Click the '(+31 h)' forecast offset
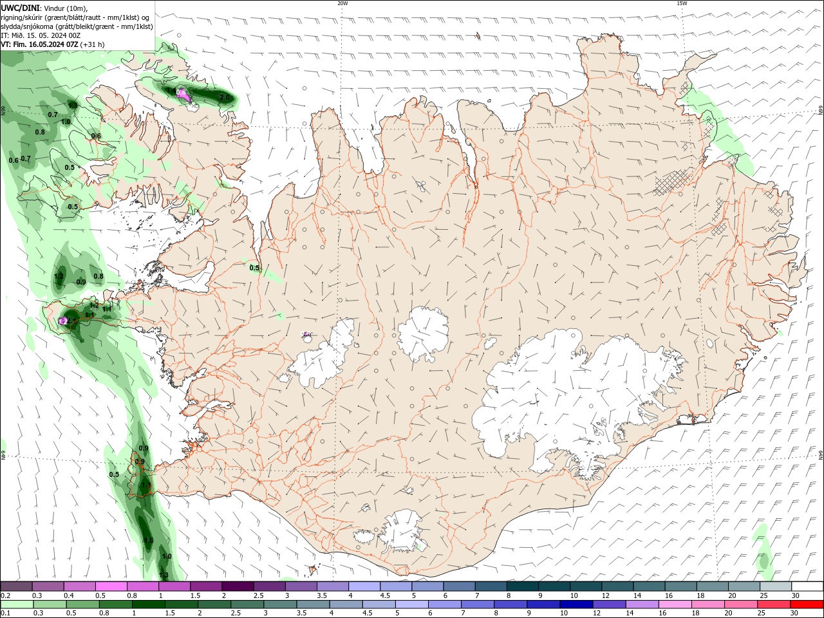 click(93, 44)
